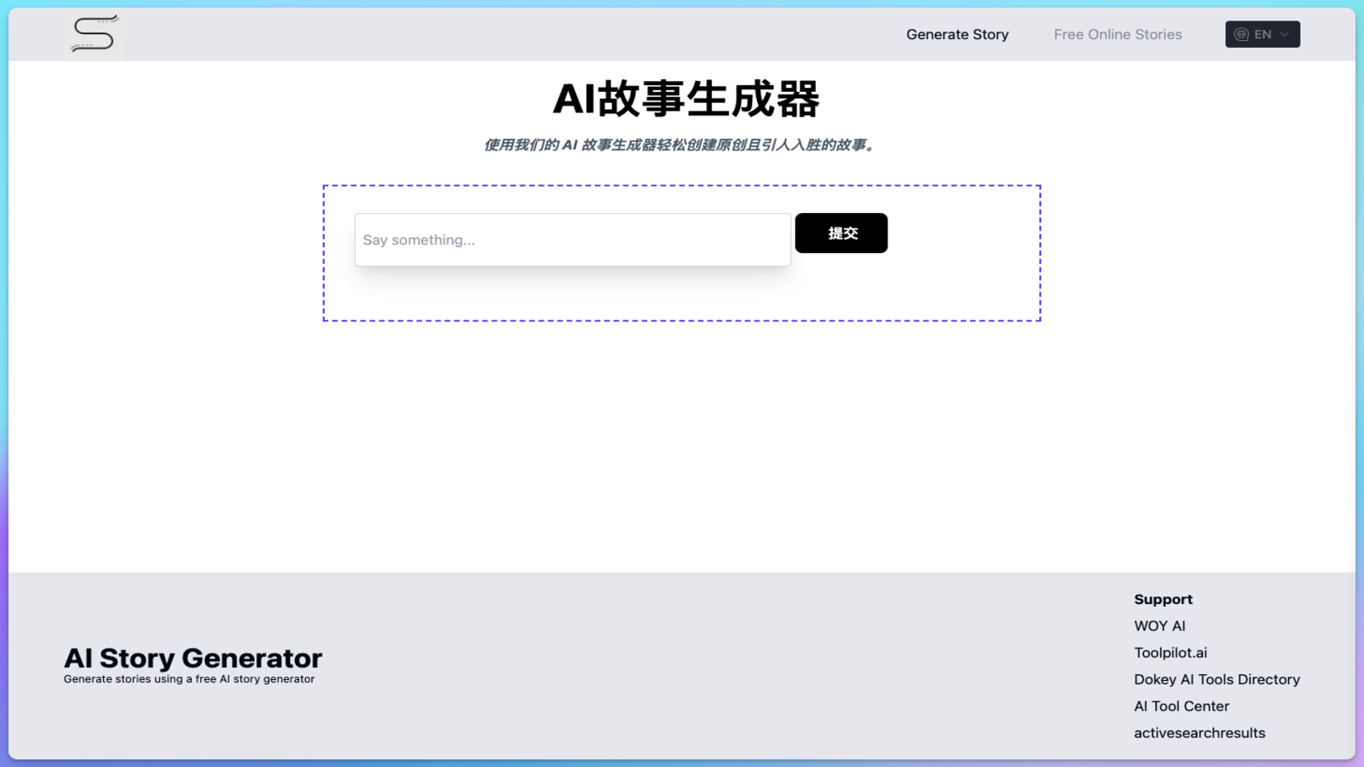This screenshot has height=767, width=1364.
Task: Click the AI Tool Center link
Action: click(x=1181, y=706)
